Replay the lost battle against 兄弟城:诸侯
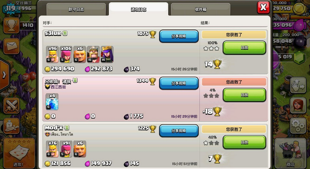Viewport: 310px width, 169px height. (x=244, y=95)
